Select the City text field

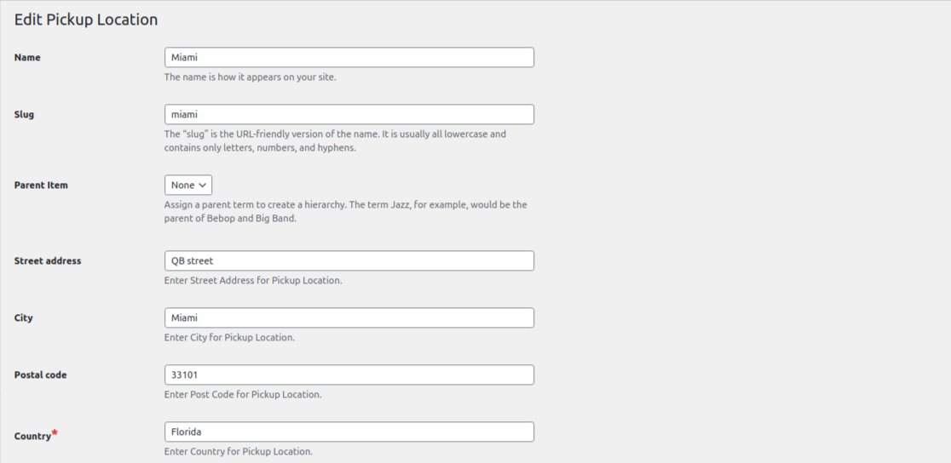[x=349, y=317]
